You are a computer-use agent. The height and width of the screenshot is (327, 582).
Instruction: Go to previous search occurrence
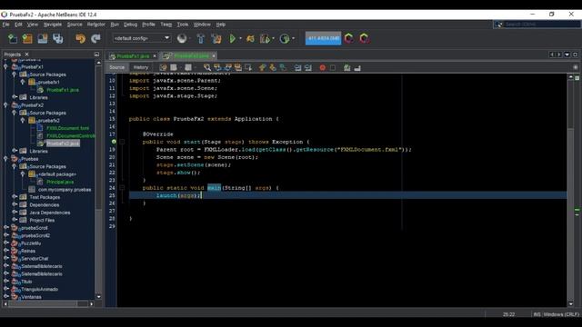217,67
